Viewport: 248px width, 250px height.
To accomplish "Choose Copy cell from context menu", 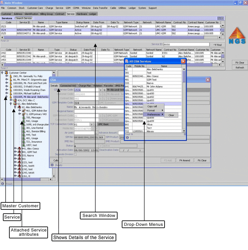I will (x=154, y=106).
